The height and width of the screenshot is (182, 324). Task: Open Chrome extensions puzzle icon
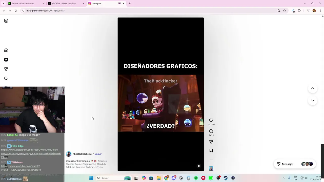pos(299,11)
